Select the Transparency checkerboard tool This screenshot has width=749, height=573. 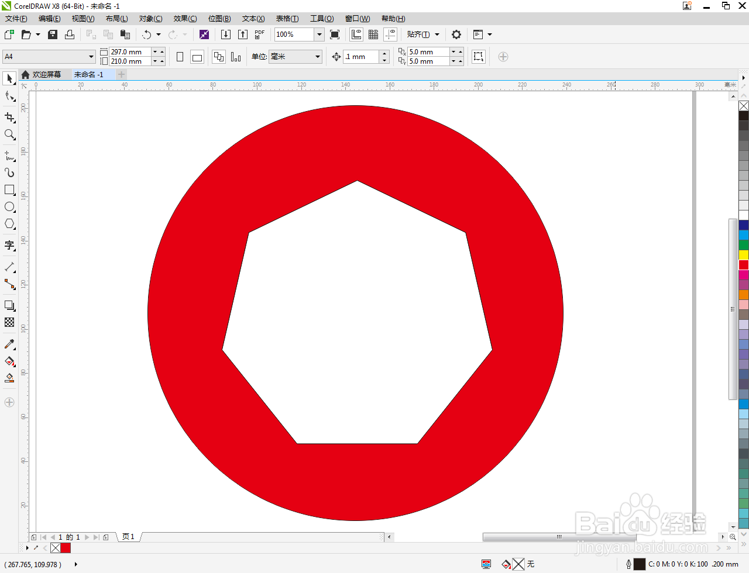pos(9,322)
